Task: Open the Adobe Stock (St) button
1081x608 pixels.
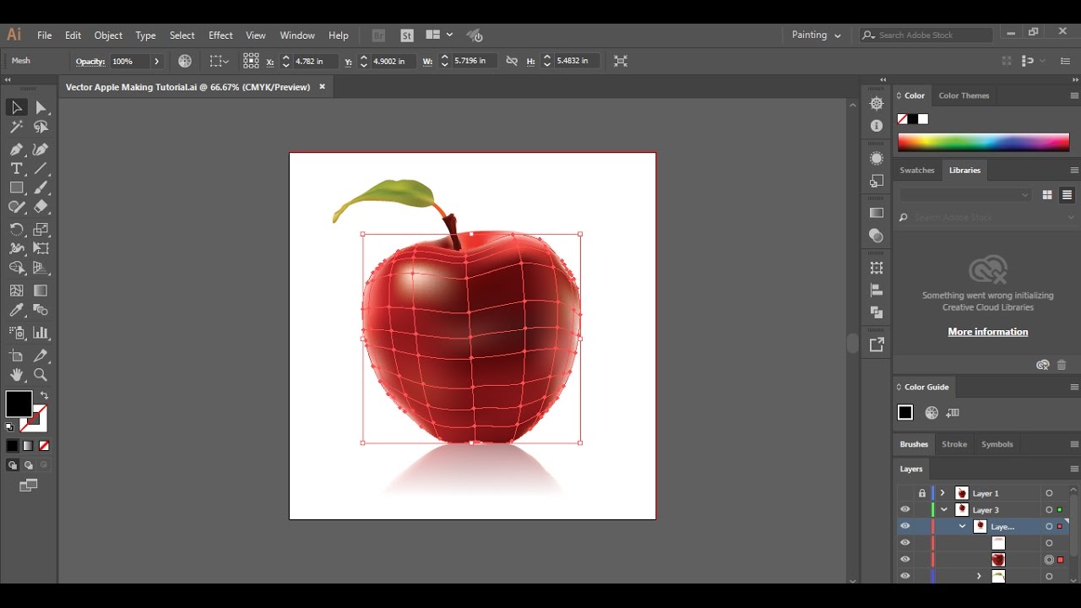Action: 407,35
